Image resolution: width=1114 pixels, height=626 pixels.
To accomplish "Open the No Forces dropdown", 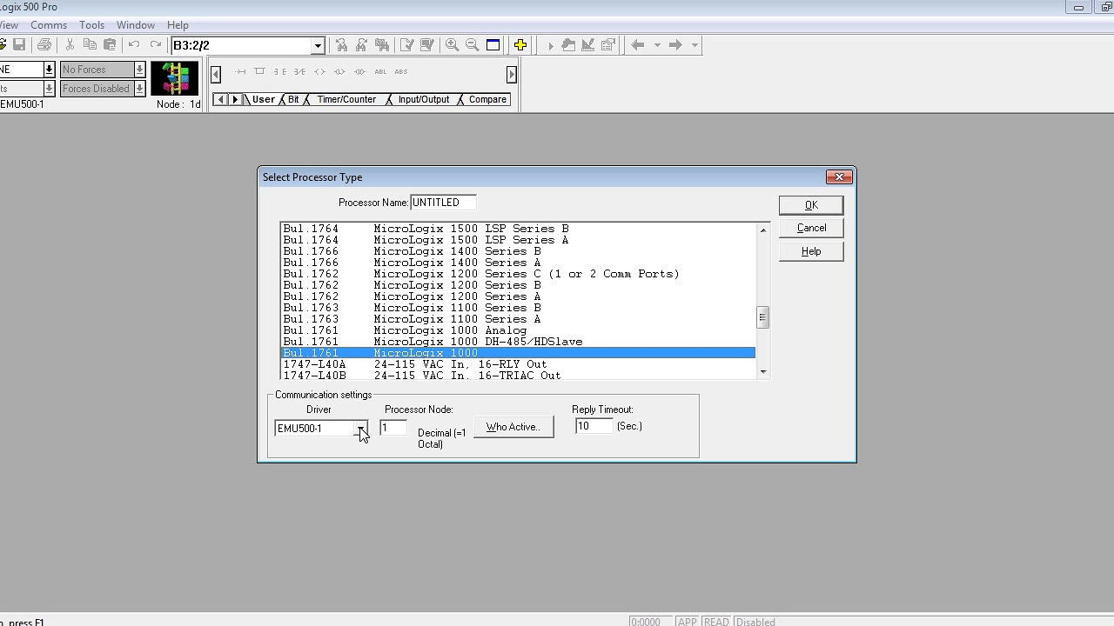I will click(x=139, y=70).
